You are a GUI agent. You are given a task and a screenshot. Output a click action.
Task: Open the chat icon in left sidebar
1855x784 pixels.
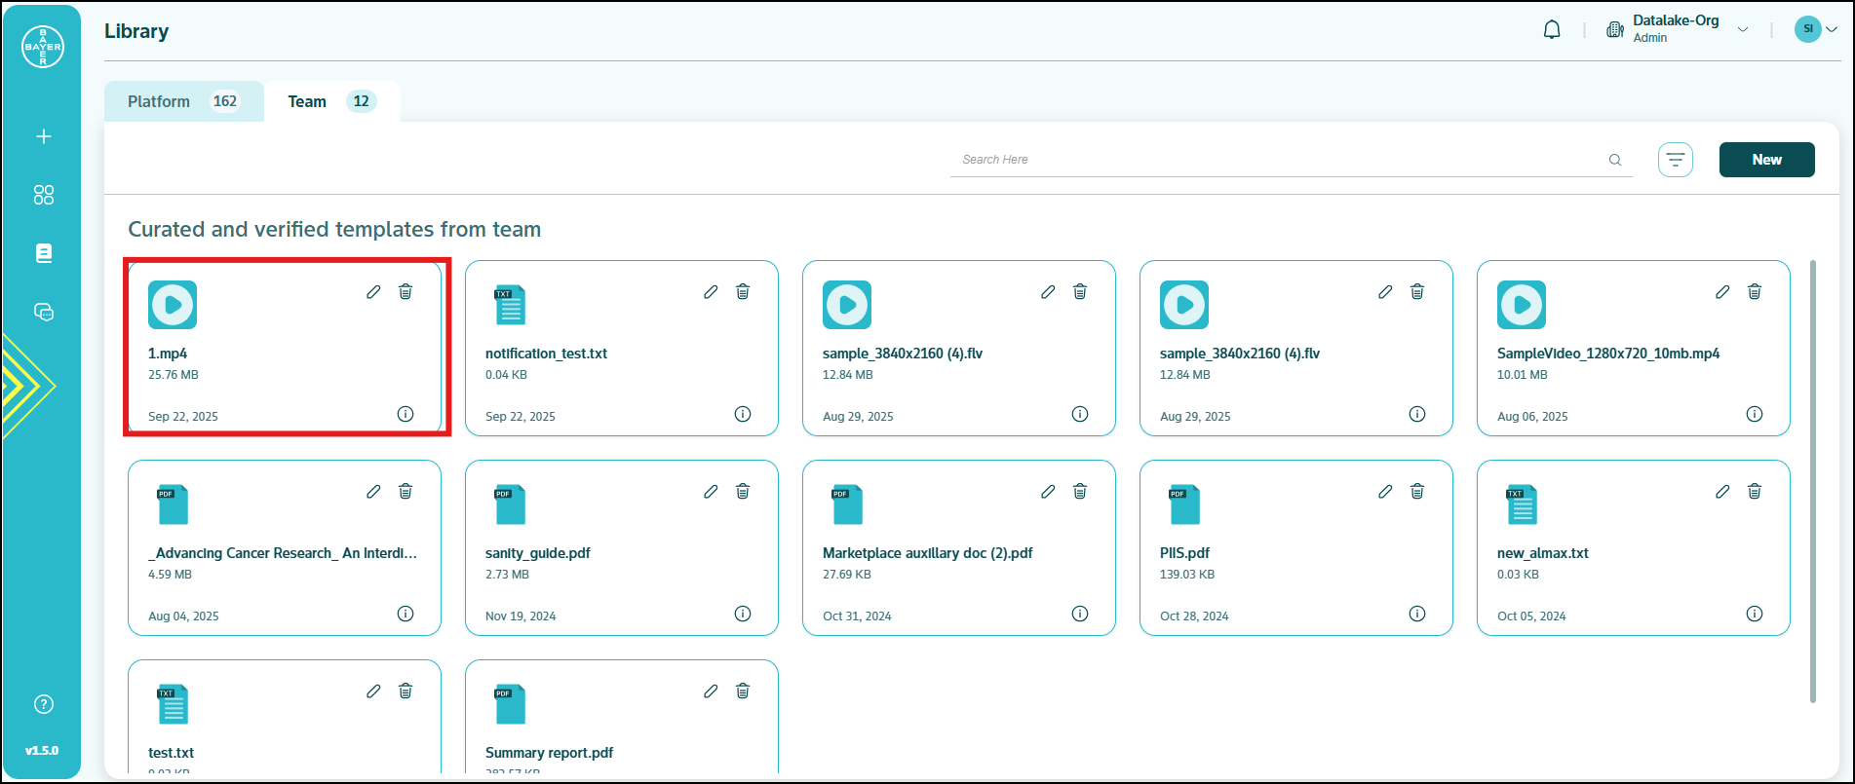[43, 312]
